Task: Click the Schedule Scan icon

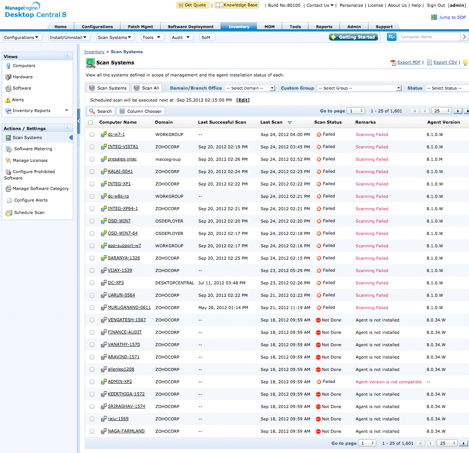Action: coord(9,213)
